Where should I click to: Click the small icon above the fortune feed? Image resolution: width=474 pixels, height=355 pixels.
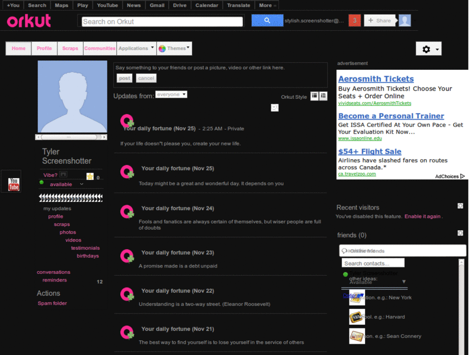[x=274, y=108]
